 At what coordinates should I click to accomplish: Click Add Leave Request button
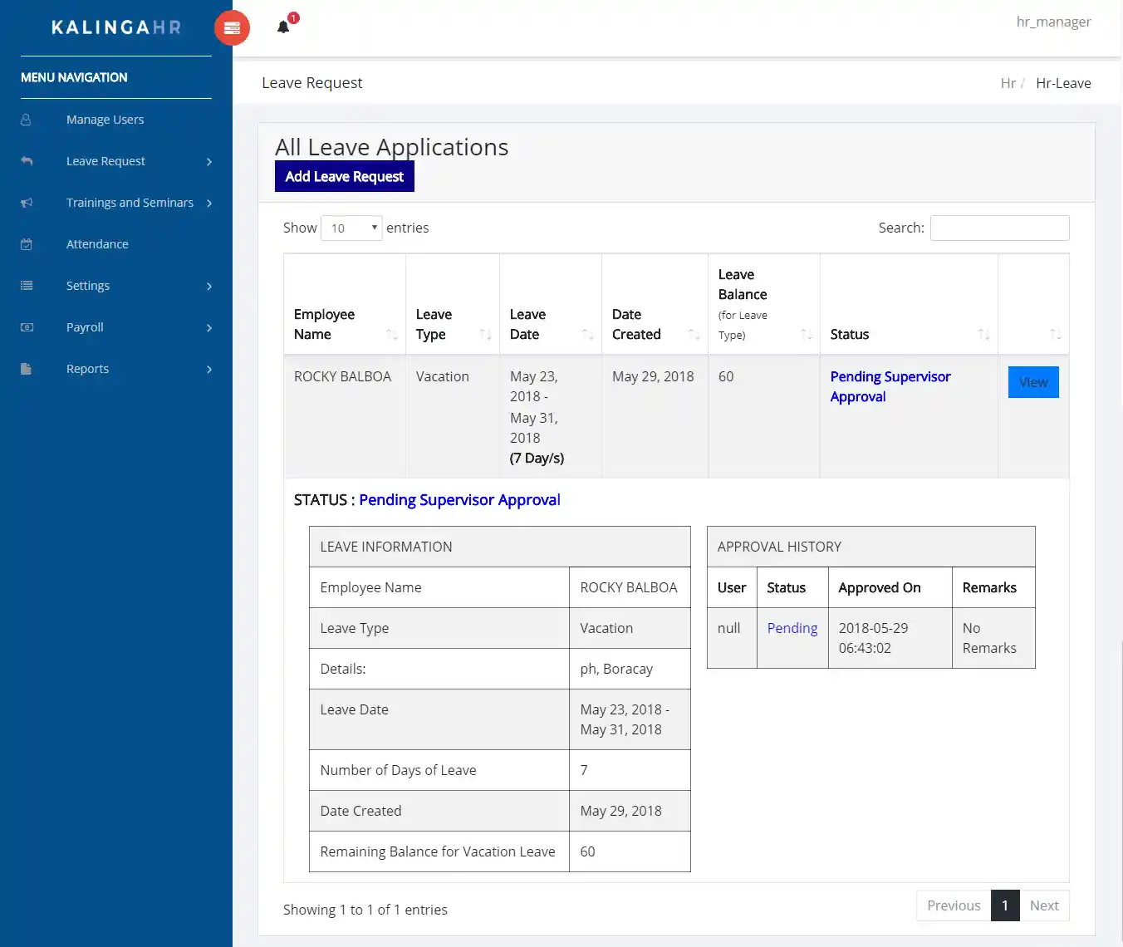(345, 176)
